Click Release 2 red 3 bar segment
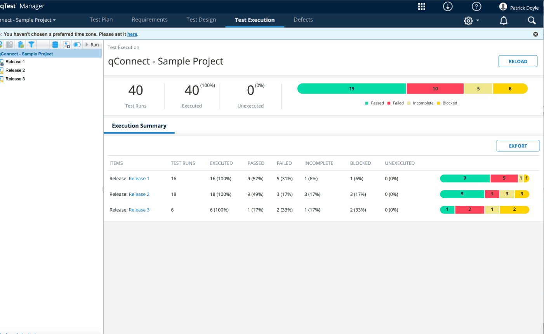This screenshot has height=334, width=544. (x=492, y=194)
